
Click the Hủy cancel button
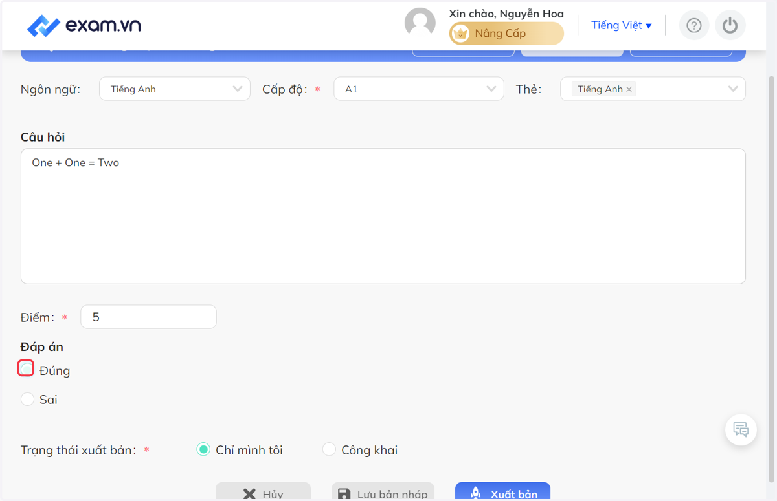pos(263,491)
